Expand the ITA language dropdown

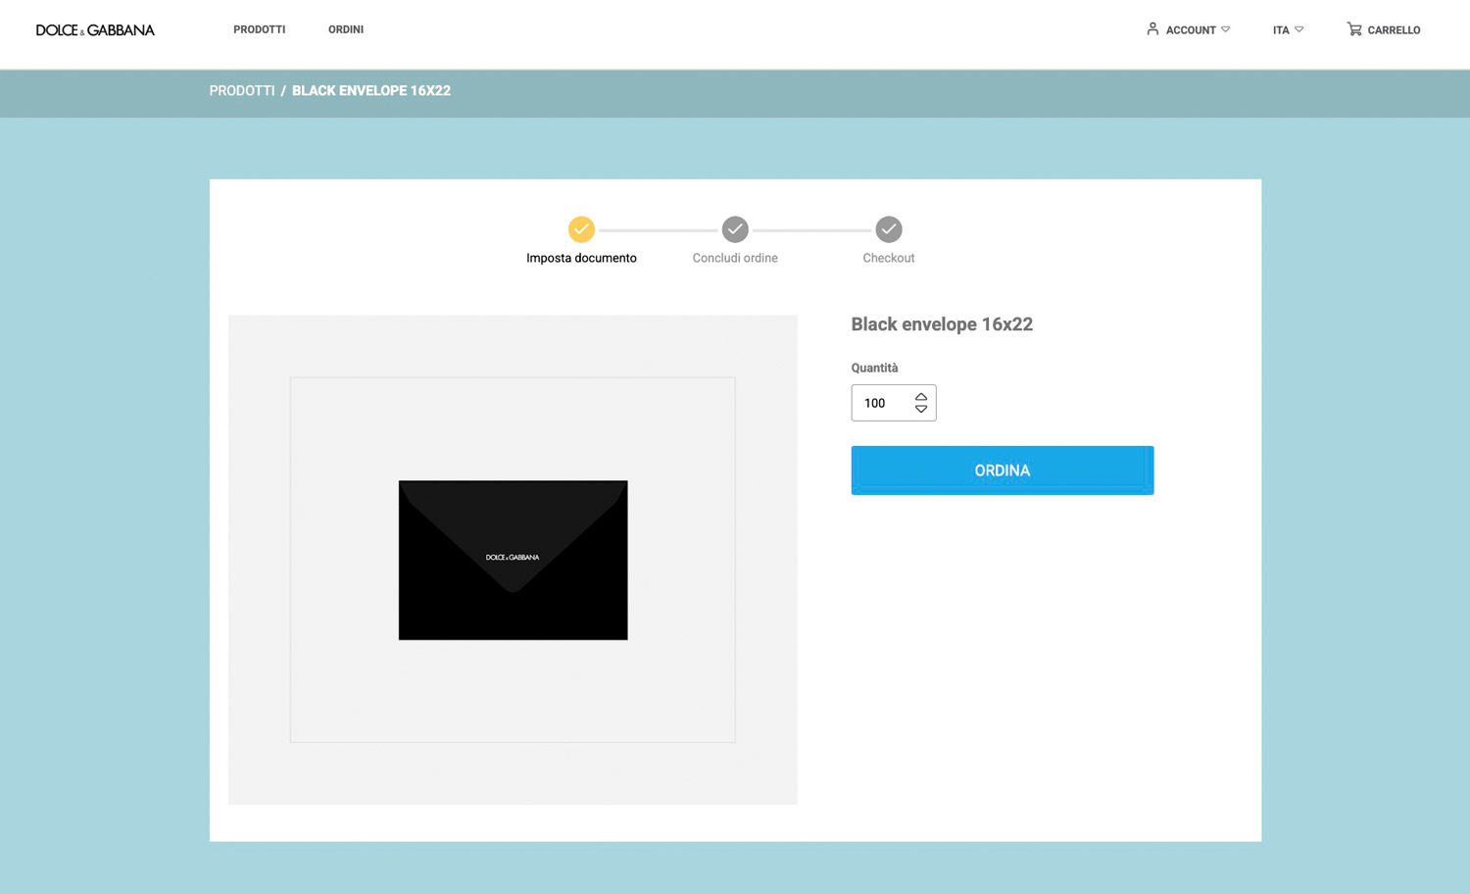pos(1288,29)
